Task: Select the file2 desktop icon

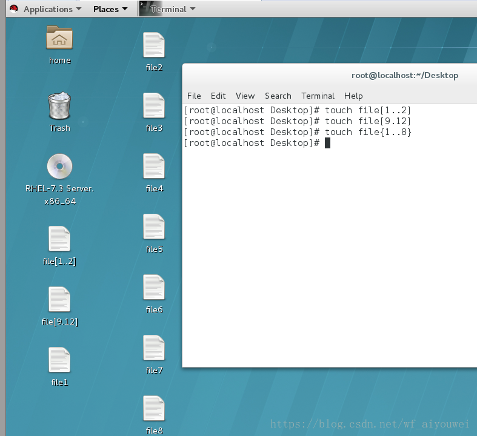Action: [x=154, y=45]
